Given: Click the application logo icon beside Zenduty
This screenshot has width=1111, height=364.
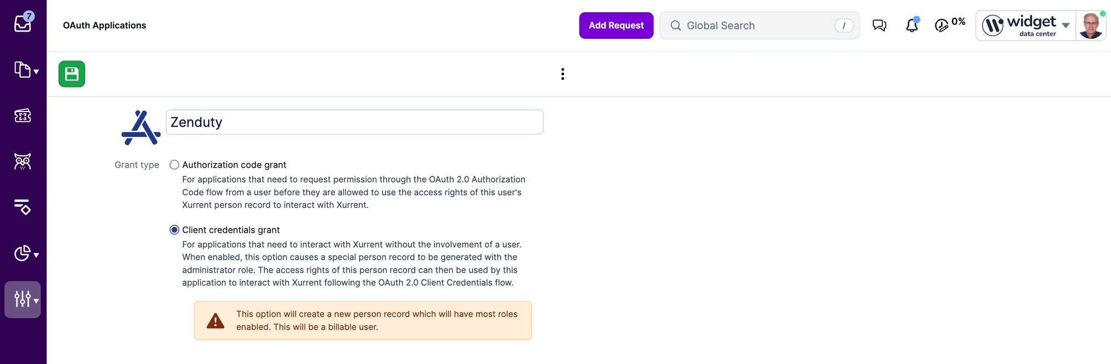Looking at the screenshot, I should (141, 128).
